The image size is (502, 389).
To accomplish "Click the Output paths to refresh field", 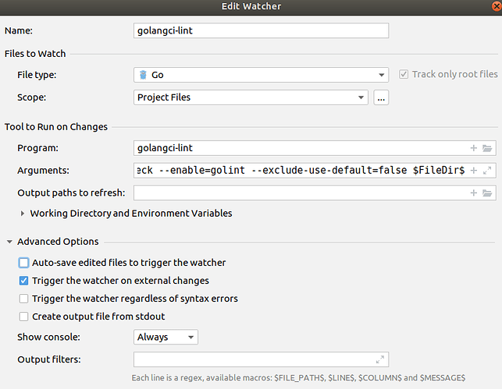I will click(315, 193).
